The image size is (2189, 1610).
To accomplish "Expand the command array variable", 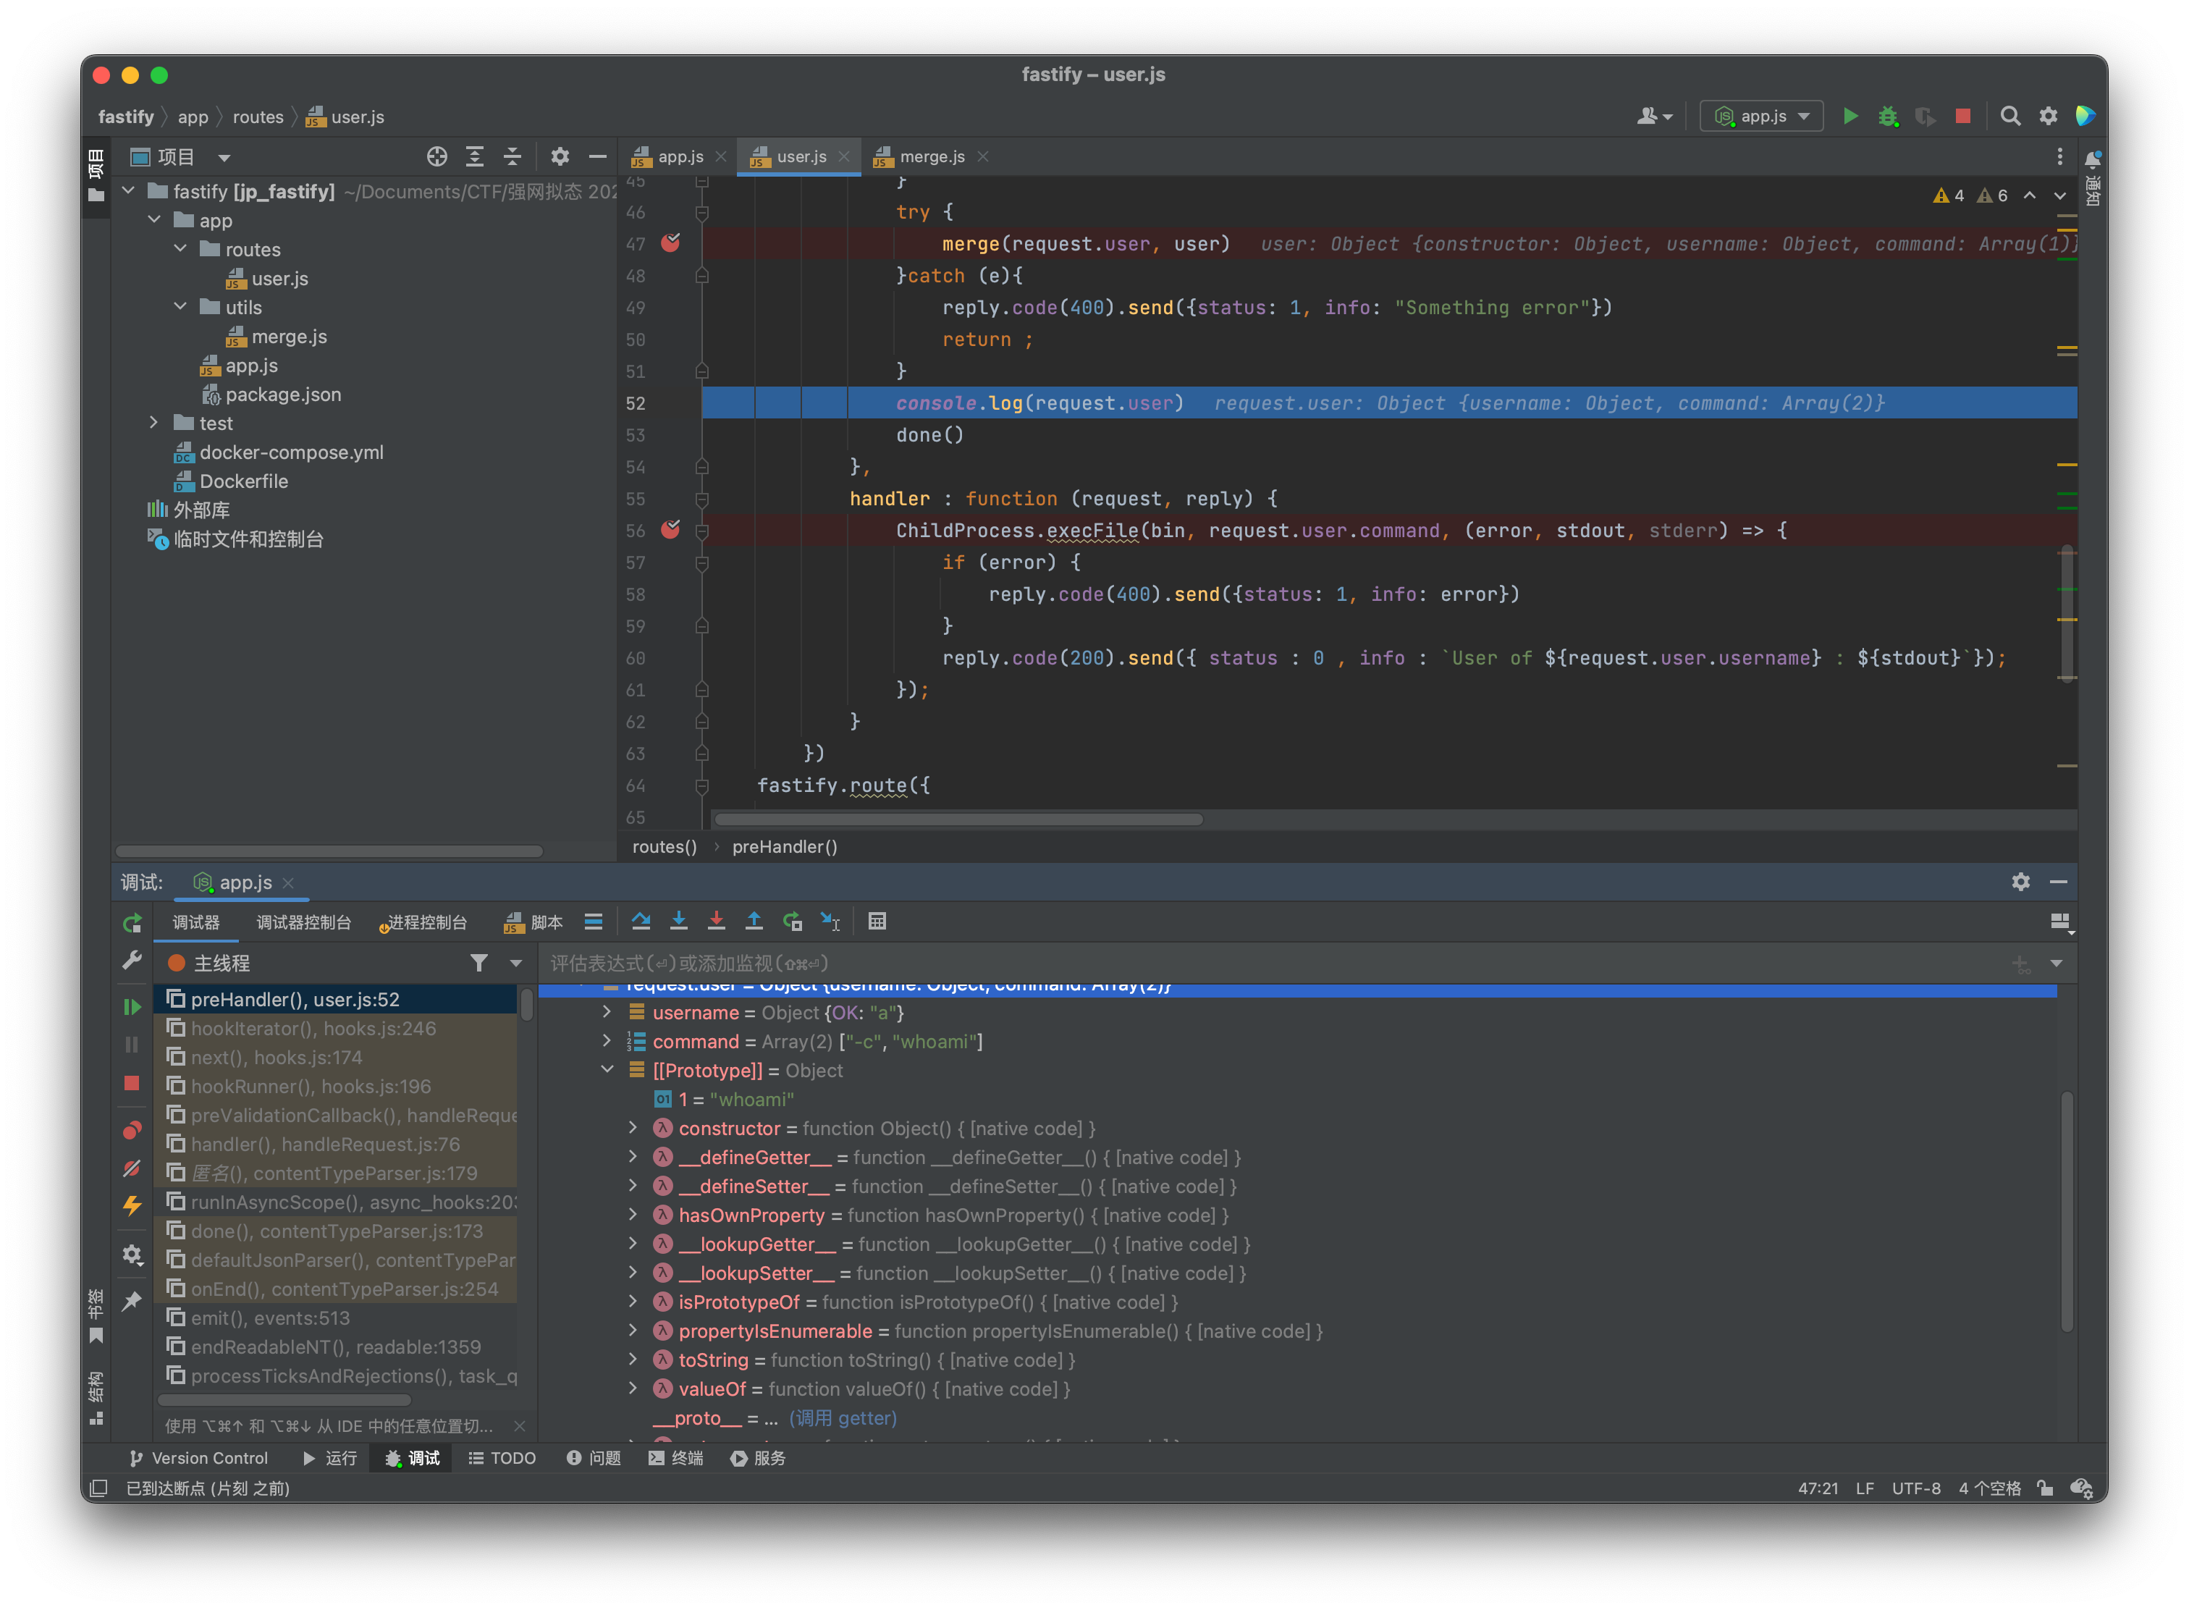I will tap(606, 1041).
